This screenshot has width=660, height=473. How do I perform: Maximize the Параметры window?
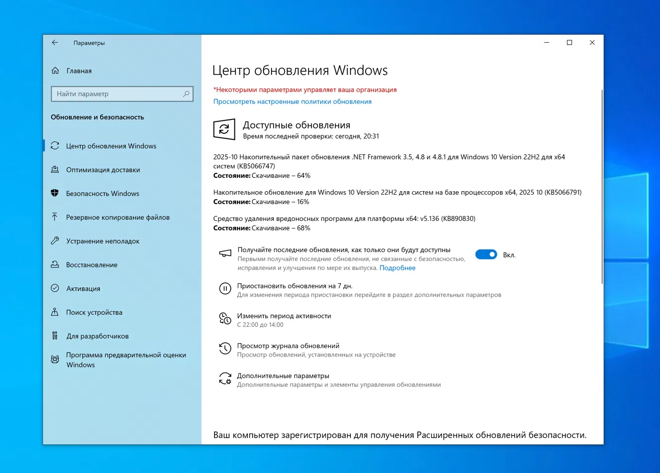click(x=569, y=43)
